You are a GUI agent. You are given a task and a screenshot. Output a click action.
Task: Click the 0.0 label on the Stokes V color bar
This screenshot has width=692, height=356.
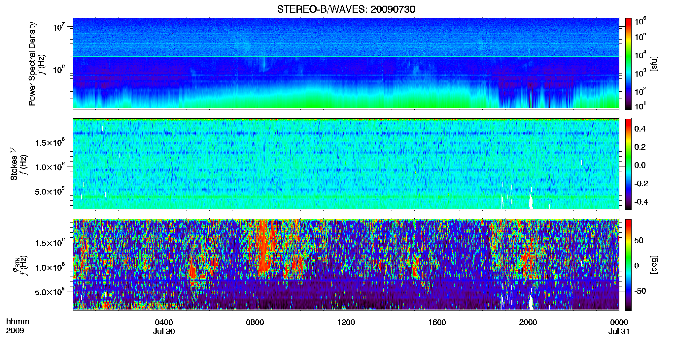640,165
